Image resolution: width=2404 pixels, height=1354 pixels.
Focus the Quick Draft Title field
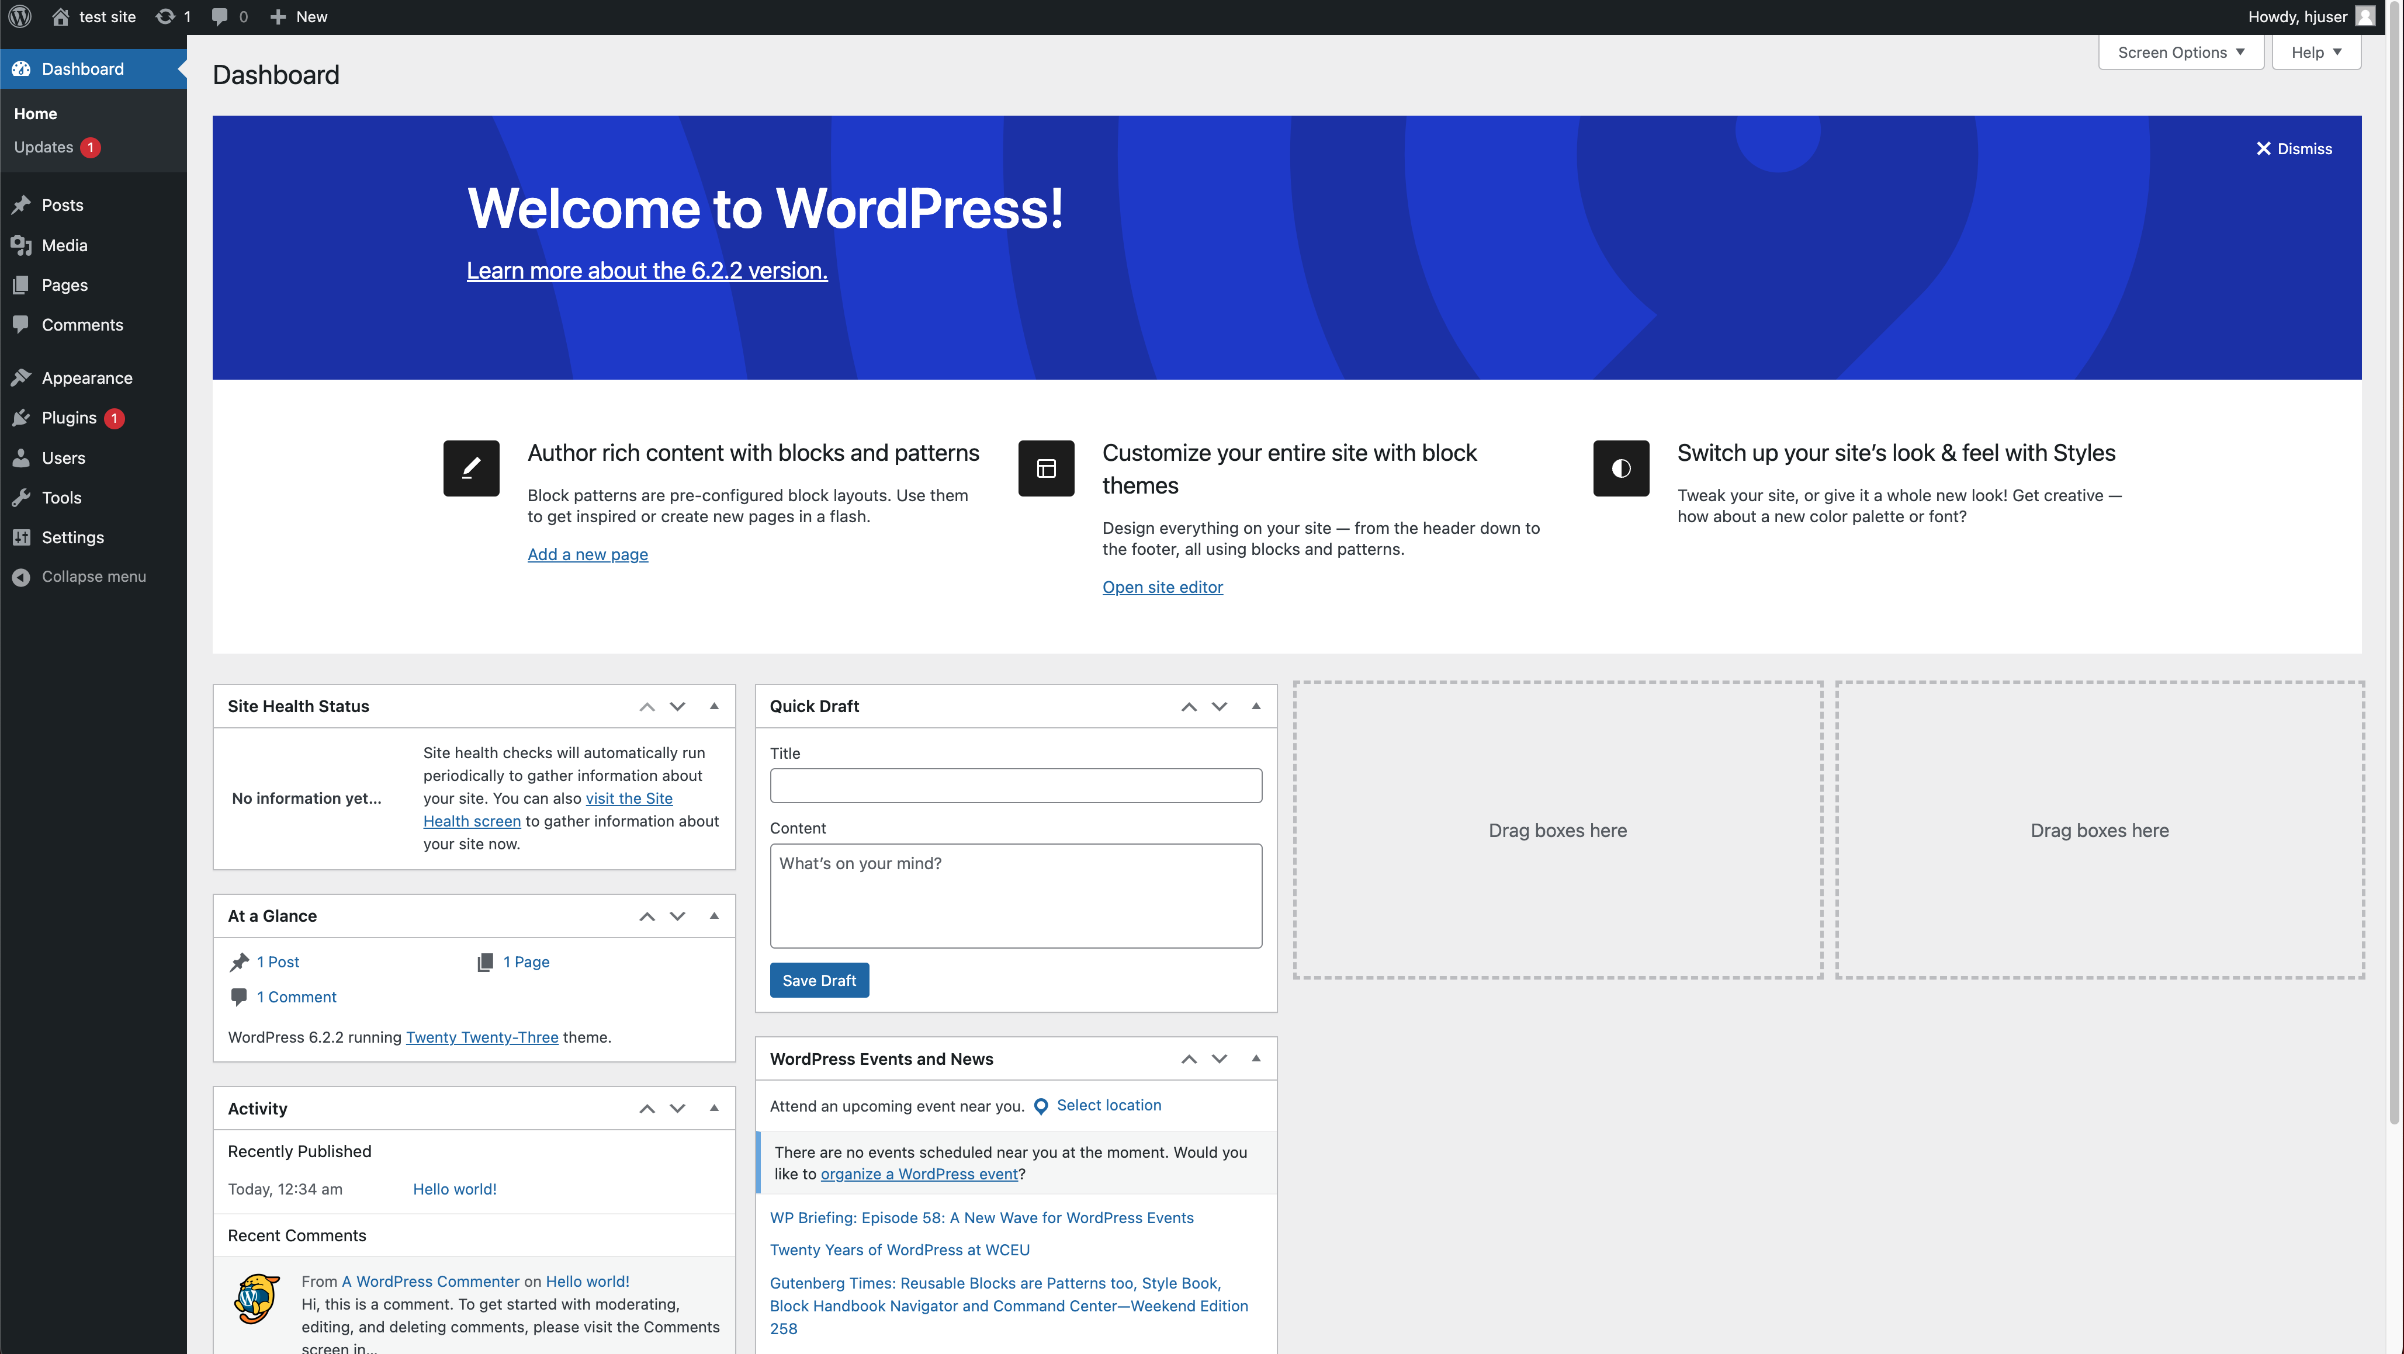[x=1016, y=786]
